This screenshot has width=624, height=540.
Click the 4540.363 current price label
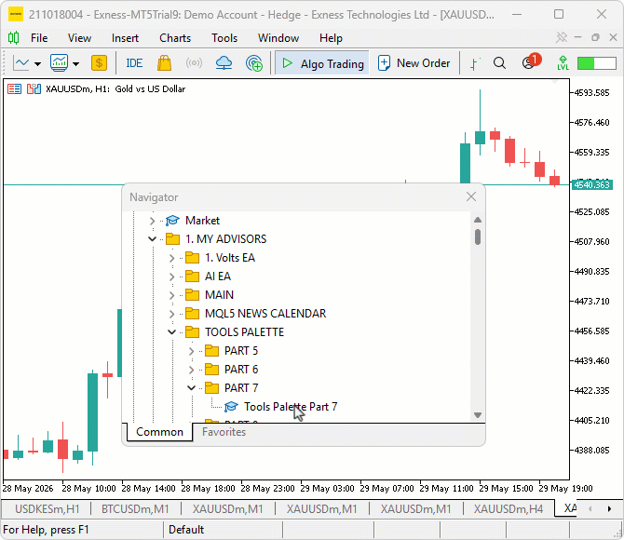click(x=591, y=185)
